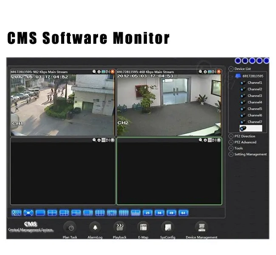Viewport: 276px width, 255px height.
Task: Open Playback
Action: click(x=120, y=230)
